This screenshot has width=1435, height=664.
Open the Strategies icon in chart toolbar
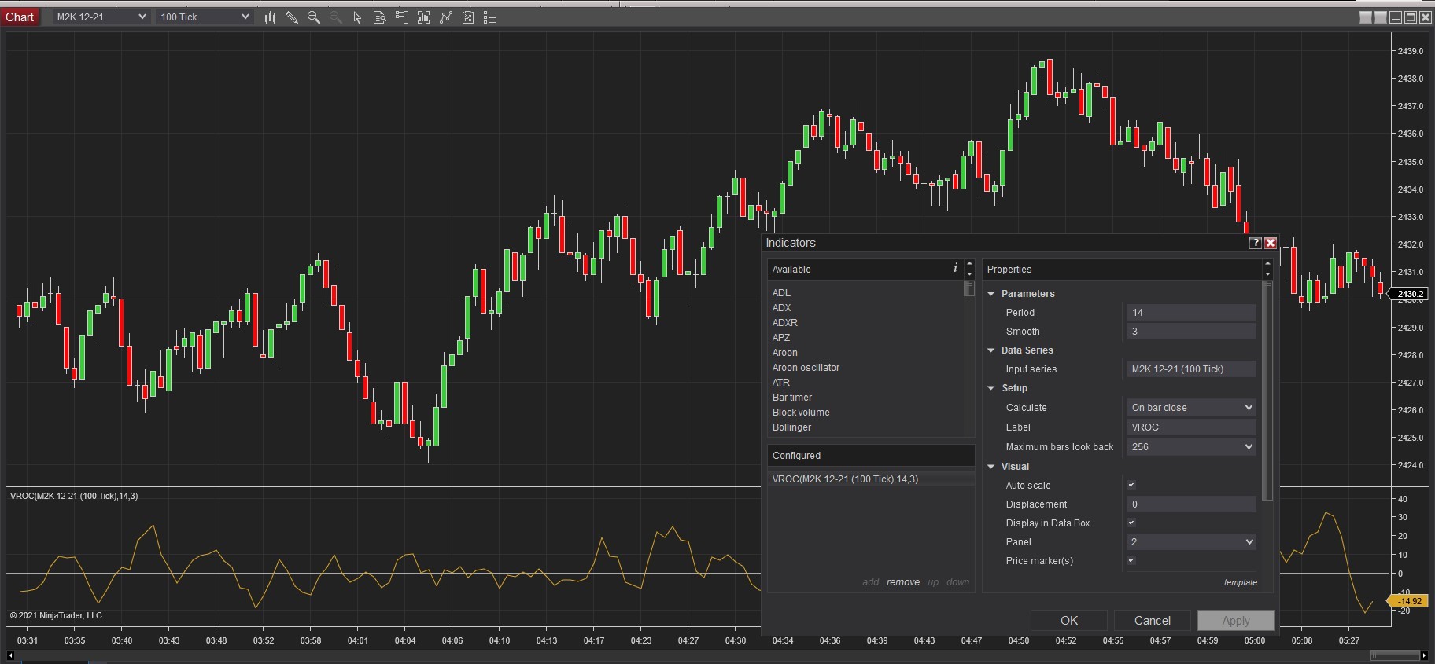pos(468,17)
